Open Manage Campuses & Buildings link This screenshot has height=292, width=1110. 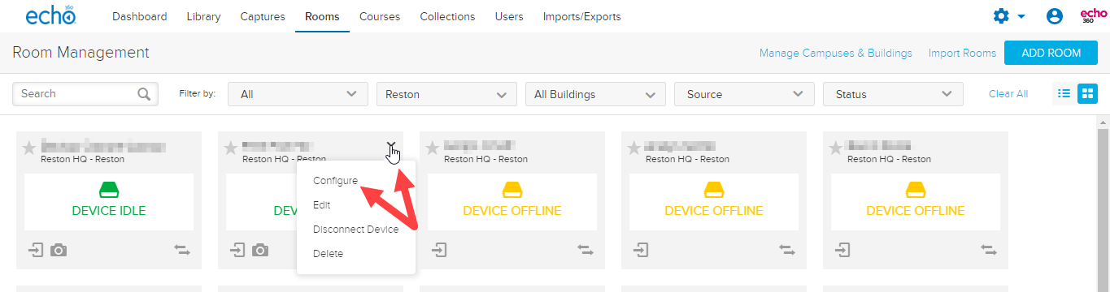coord(836,53)
